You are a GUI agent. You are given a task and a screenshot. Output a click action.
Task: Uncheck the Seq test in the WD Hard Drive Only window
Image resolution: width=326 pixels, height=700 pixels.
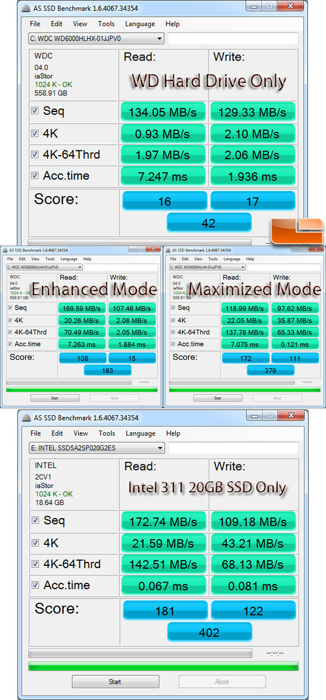35,110
